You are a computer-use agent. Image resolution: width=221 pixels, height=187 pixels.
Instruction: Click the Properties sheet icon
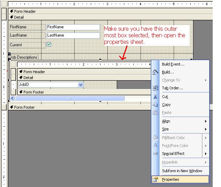click(155, 179)
